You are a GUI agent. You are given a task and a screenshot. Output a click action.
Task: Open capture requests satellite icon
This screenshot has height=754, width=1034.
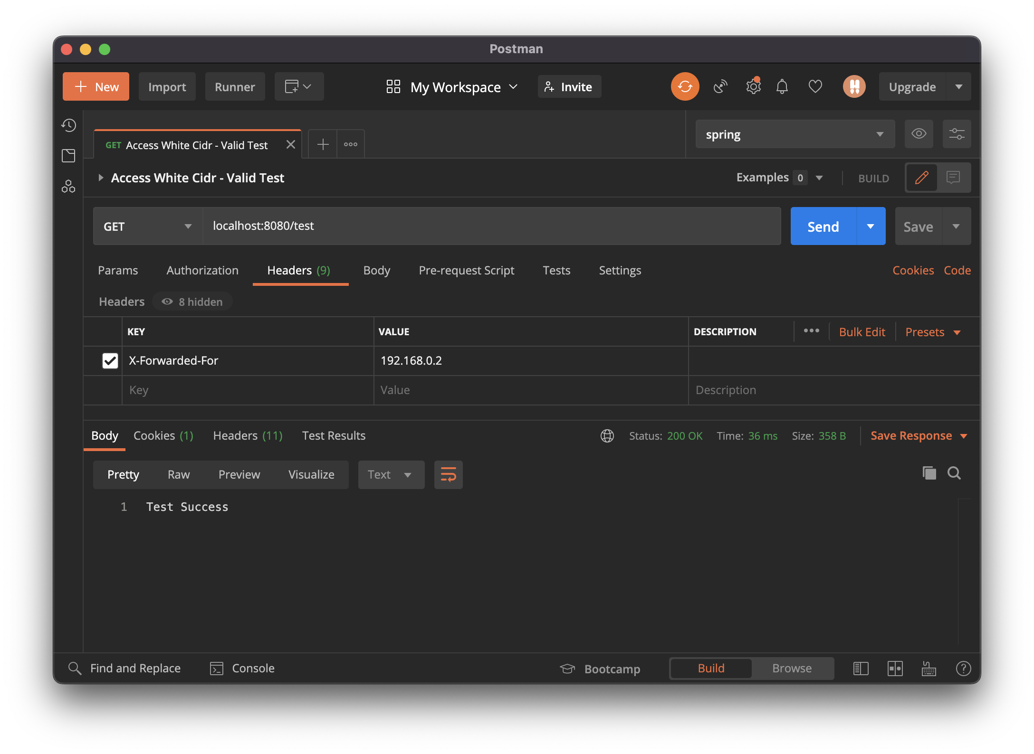pyautogui.click(x=720, y=87)
